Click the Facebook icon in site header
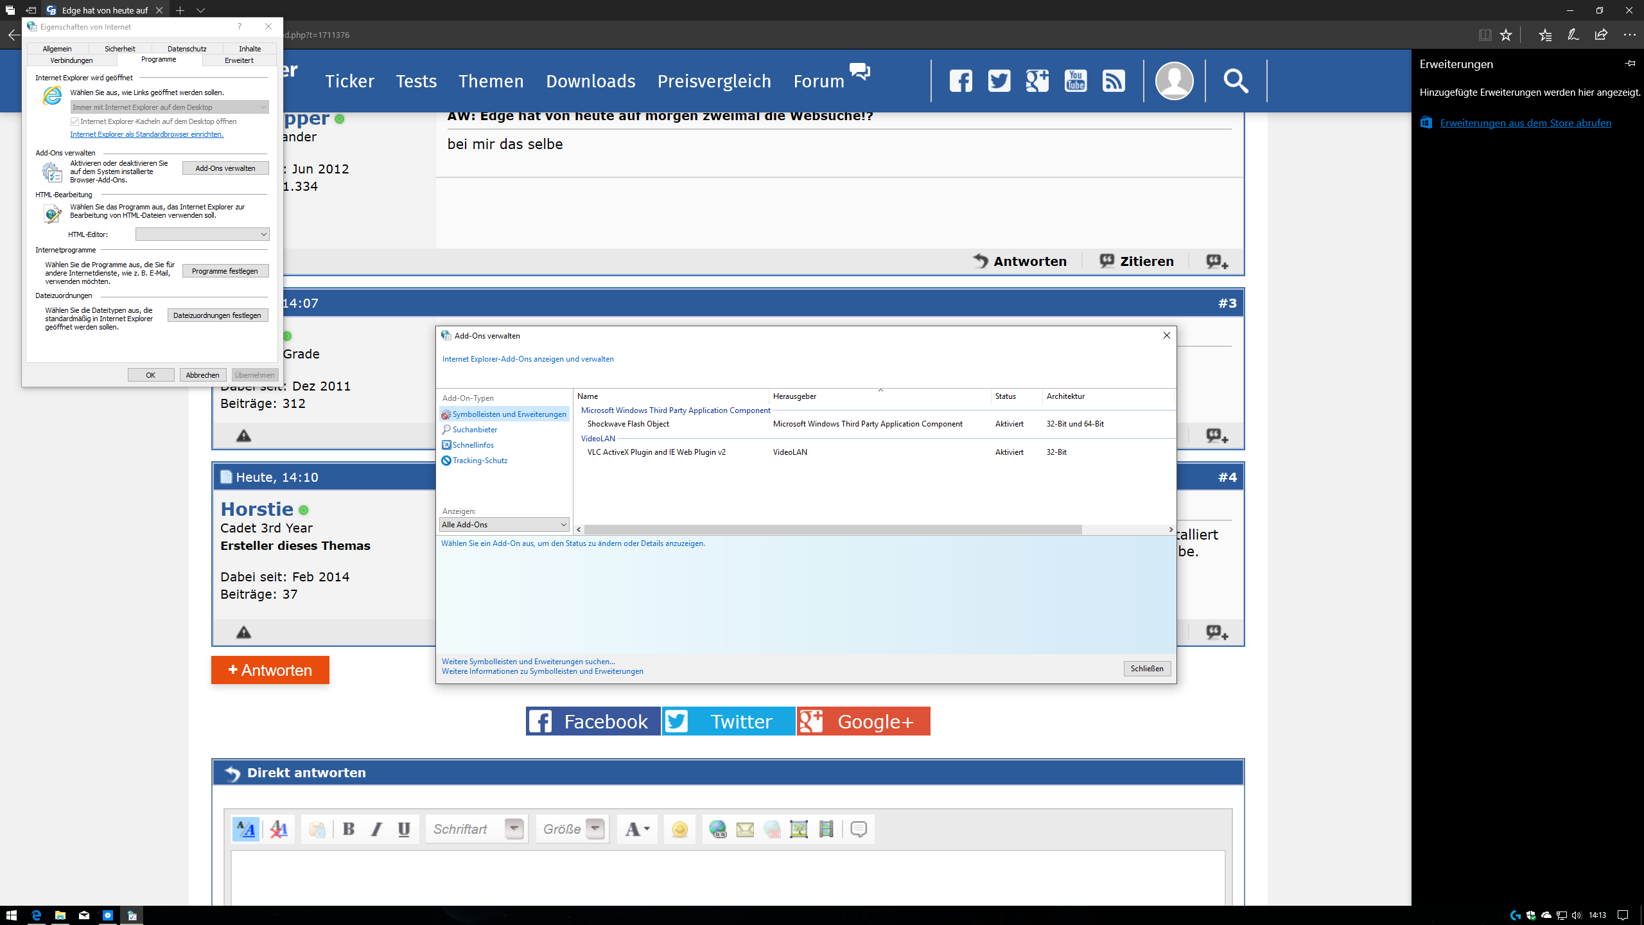Image resolution: width=1644 pixels, height=925 pixels. [x=961, y=81]
